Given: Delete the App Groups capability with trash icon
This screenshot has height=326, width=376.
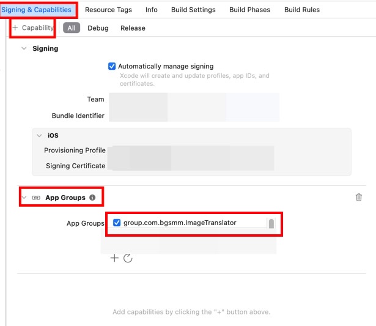Looking at the screenshot, I should click(x=359, y=197).
